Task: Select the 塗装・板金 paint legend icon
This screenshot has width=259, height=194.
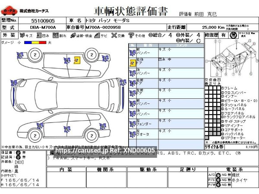Action: [x=73, y=35]
